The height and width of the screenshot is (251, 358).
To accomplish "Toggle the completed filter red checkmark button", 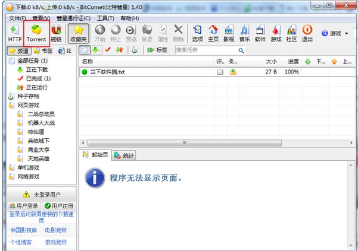I will point(108,50).
